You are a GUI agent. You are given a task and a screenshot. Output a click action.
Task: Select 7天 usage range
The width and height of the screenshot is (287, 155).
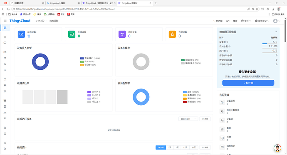[177, 148]
